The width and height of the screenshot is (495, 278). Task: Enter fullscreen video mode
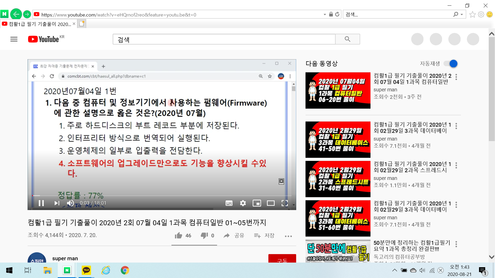(285, 203)
